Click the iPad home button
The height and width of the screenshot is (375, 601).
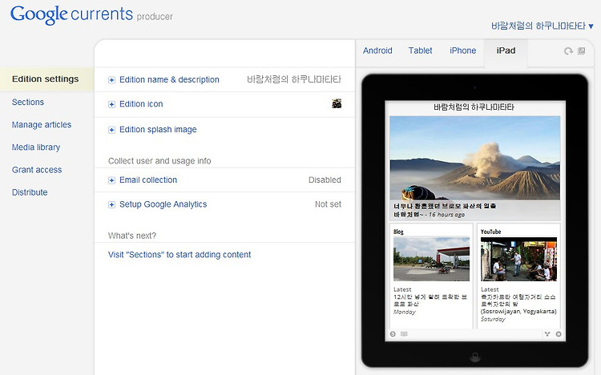point(475,357)
